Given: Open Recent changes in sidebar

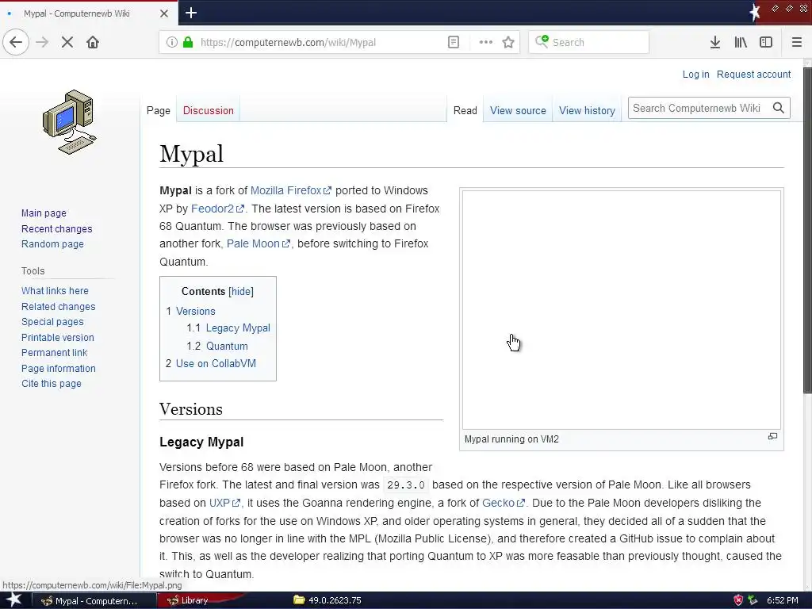Looking at the screenshot, I should tap(56, 229).
